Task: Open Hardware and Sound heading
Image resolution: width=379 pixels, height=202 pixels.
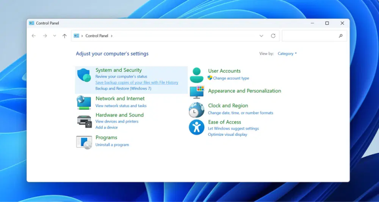Action: [x=119, y=115]
